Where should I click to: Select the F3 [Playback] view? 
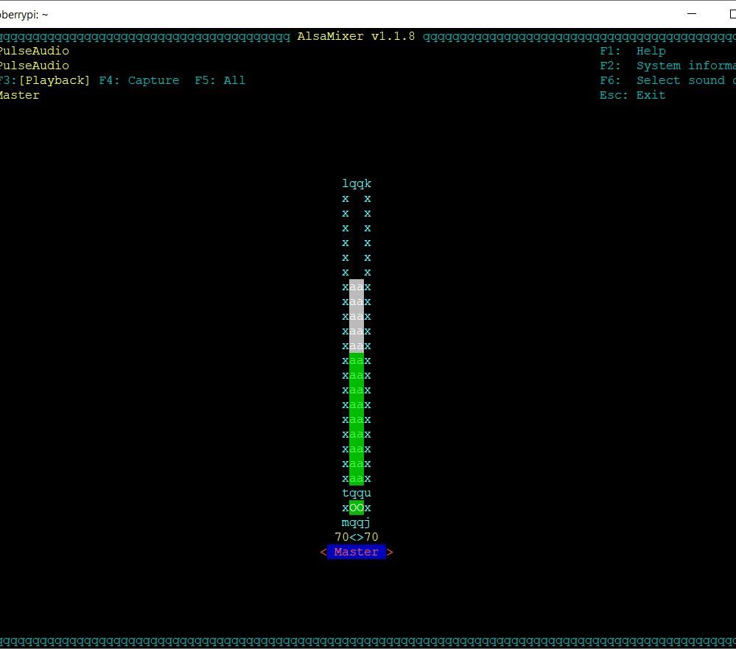click(45, 80)
